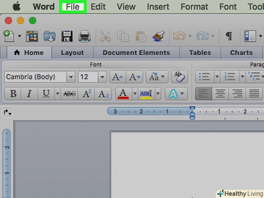
Task: Open the Format menu
Action: pos(194,7)
